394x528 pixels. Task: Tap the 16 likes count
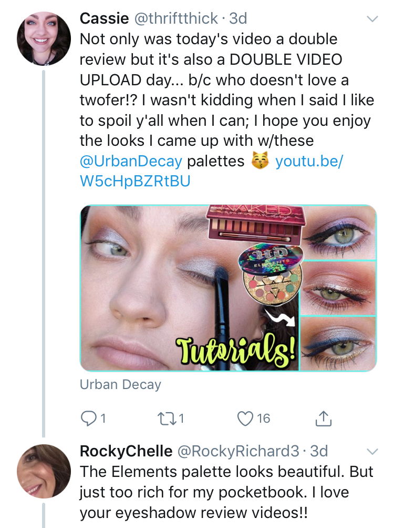(x=264, y=419)
